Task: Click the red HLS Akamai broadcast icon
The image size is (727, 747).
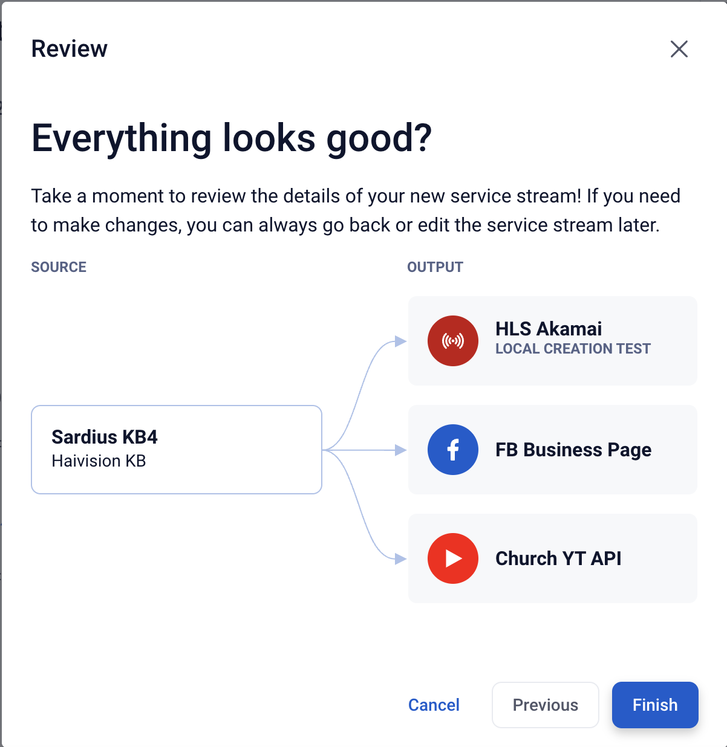Action: coord(452,341)
